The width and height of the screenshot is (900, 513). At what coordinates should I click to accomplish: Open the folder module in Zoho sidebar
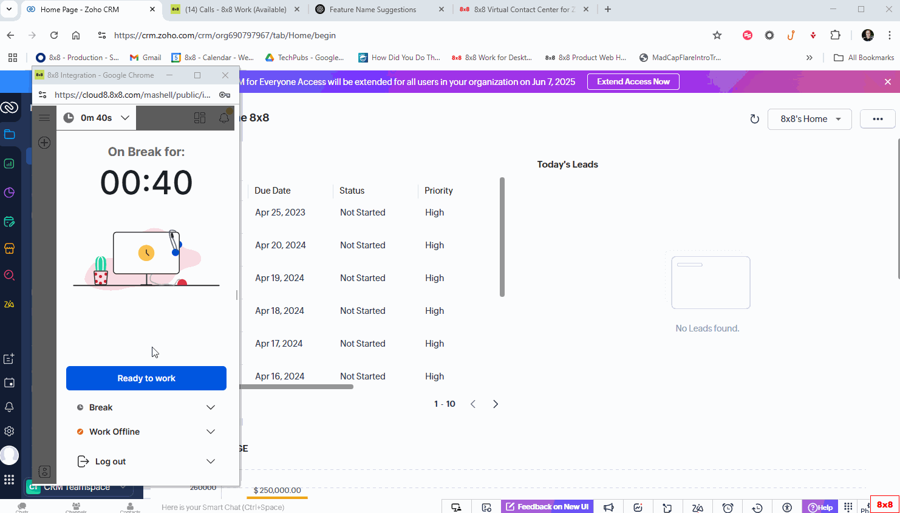point(9,134)
